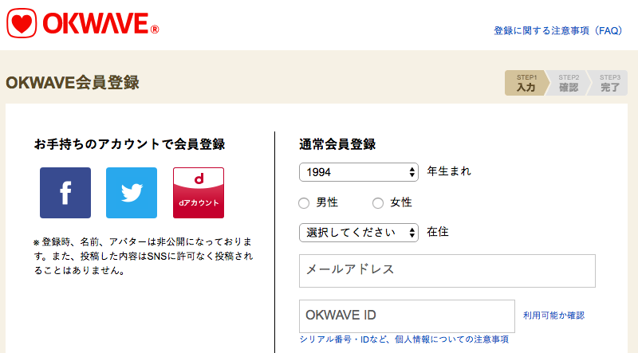Click the 男性 label text
Viewport: 638px width, 353px height.
[327, 202]
